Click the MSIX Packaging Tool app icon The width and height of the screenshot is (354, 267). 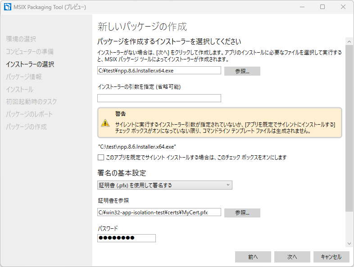[7, 7]
